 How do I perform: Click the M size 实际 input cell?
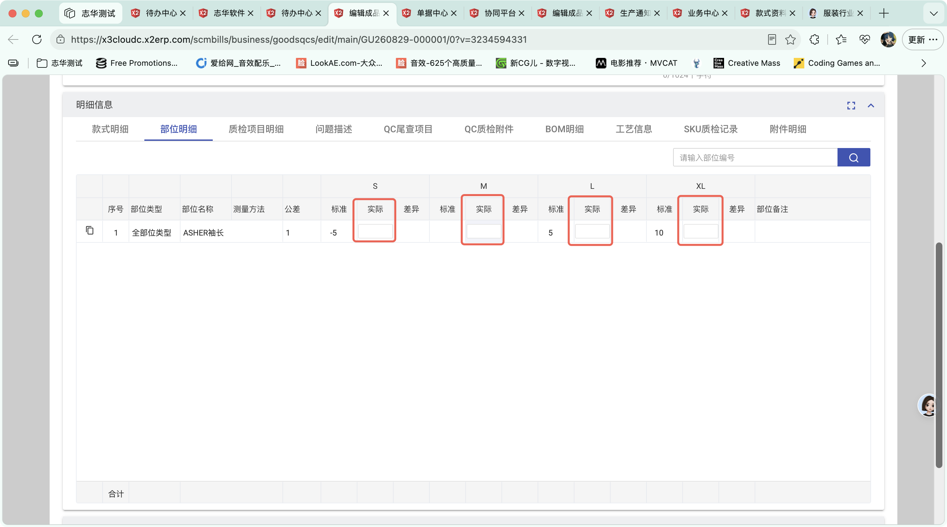(483, 231)
